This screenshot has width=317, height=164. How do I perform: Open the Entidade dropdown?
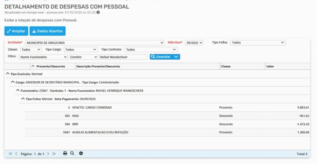(94, 43)
